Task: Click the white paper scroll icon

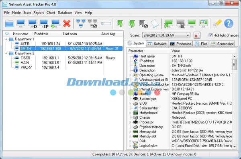Action: tap(155, 24)
